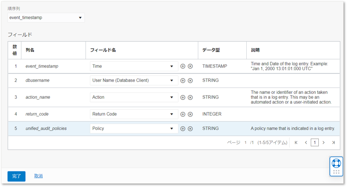Click the 取消 cancel link
347x187 pixels.
coord(38,176)
